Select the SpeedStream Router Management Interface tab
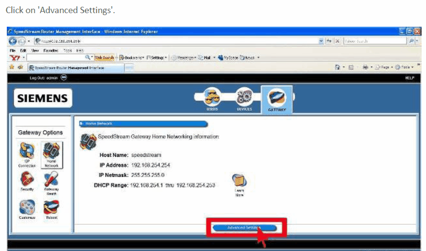 76,68
